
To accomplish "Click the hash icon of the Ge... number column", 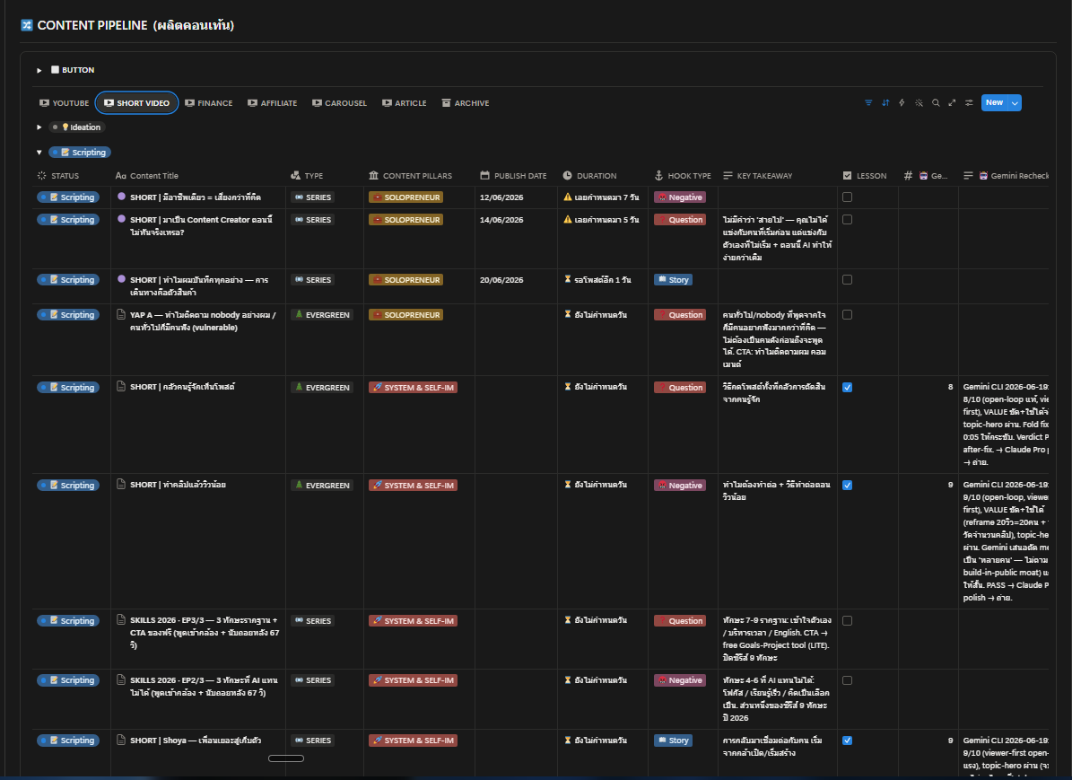I will [x=908, y=176].
